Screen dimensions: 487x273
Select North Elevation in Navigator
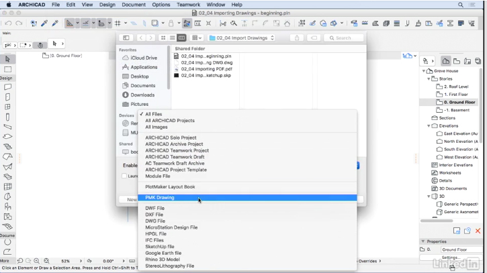point(457,142)
